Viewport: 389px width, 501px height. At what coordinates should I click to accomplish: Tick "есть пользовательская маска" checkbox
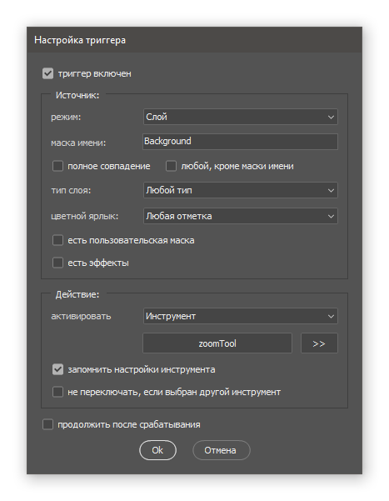coord(57,240)
